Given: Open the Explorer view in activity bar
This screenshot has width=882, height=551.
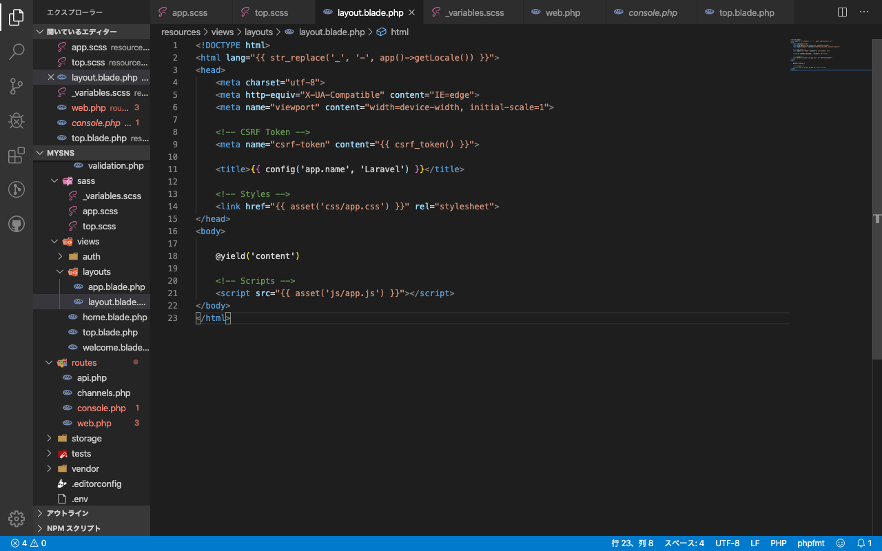Looking at the screenshot, I should [17, 18].
